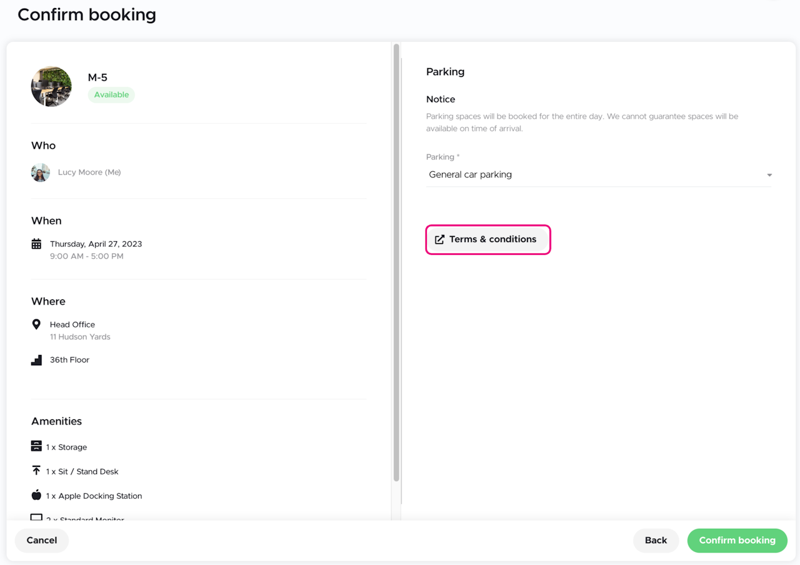The width and height of the screenshot is (800, 565).
Task: Click the calendar icon beside the date
Action: 36,244
